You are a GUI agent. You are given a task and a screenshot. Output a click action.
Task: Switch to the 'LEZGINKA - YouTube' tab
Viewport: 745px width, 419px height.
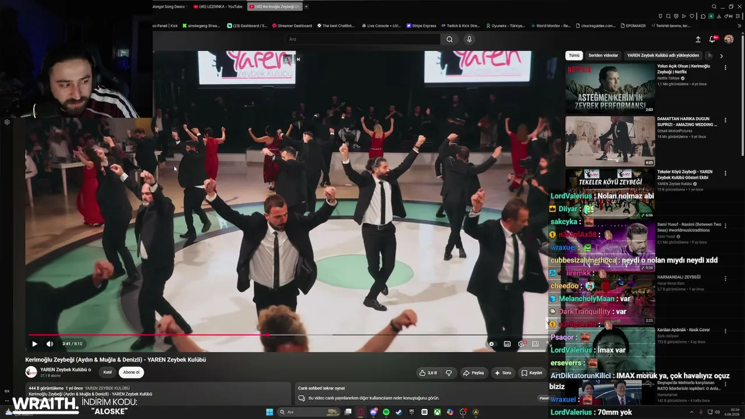[217, 6]
